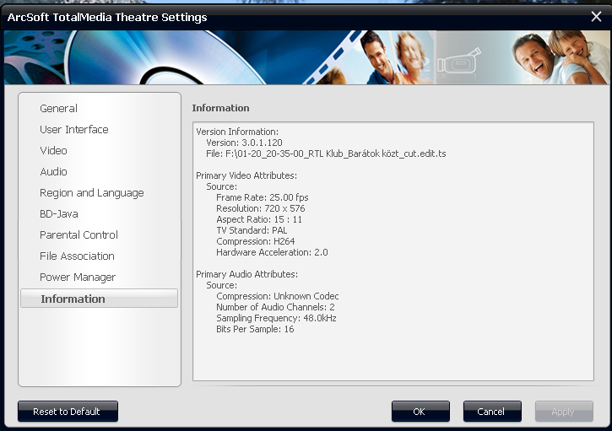
Task: Click the ArcSoft TotalMedia Theatre Settings title
Action: coord(107,17)
